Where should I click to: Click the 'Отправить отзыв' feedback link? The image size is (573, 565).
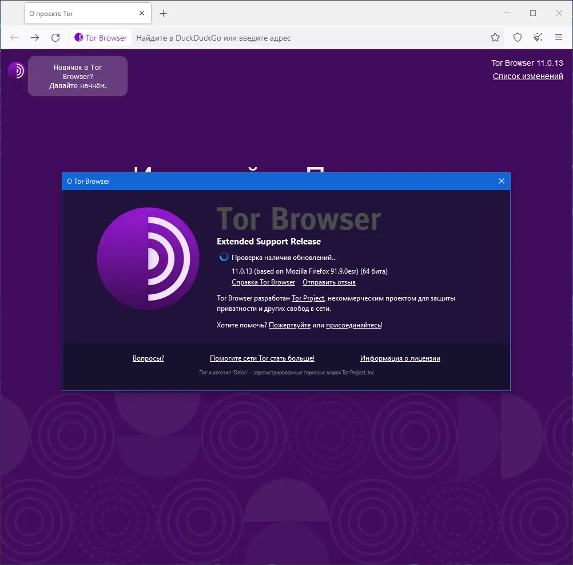click(329, 282)
